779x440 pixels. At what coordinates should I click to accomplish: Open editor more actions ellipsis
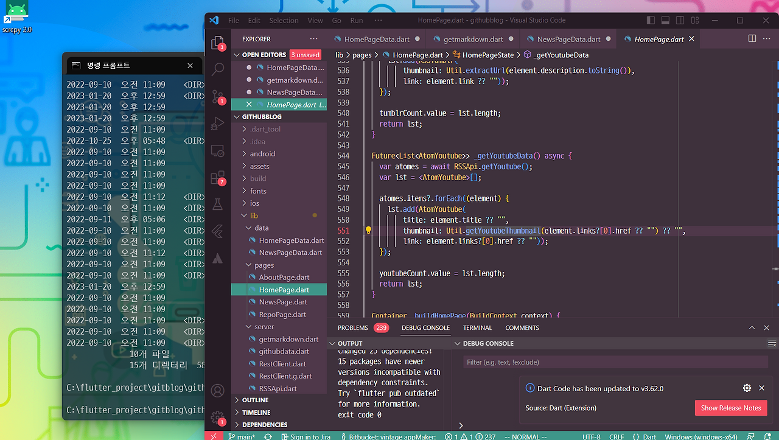[x=767, y=39]
